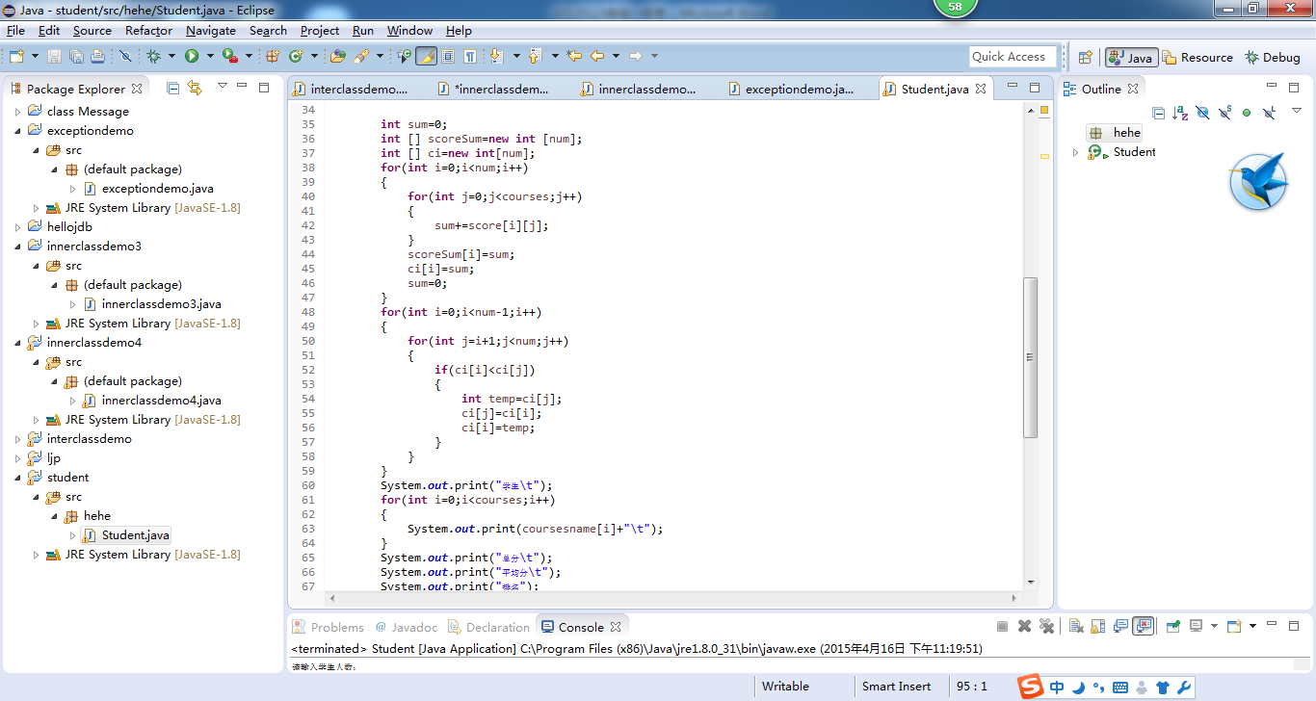1316x701 pixels.
Task: Open dropdown arrow next to Debug button
Action: click(x=171, y=56)
